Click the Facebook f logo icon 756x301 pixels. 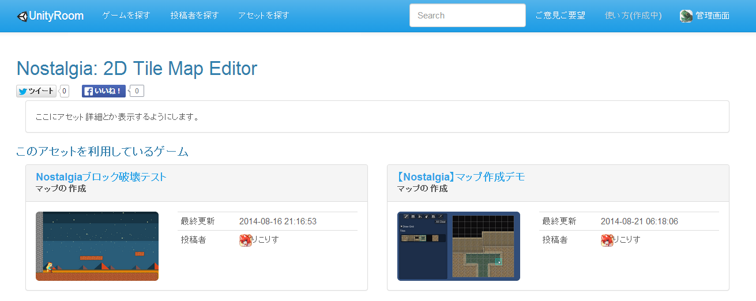(x=89, y=91)
